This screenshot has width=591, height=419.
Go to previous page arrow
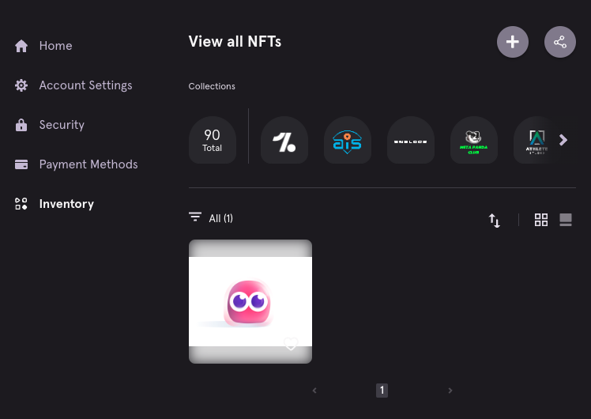tap(314, 391)
